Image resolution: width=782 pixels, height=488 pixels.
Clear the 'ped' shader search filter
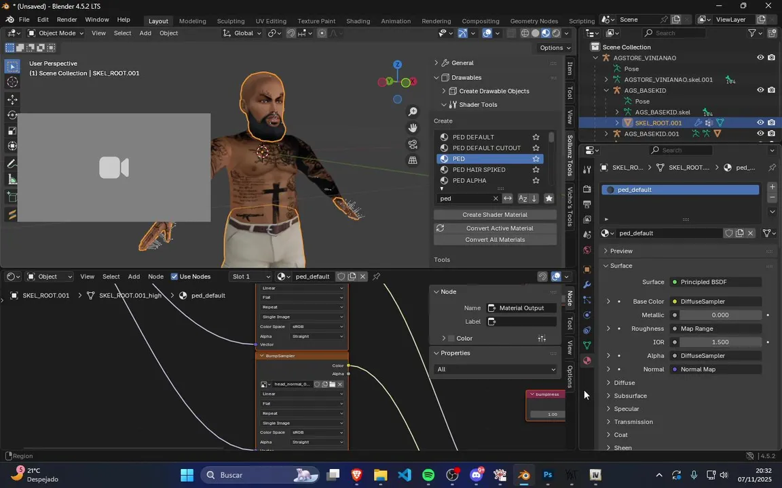(x=496, y=198)
